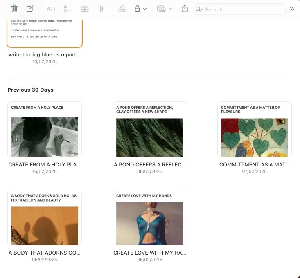Click the share note icon
Screen dimensions: 300x278
click(185, 9)
